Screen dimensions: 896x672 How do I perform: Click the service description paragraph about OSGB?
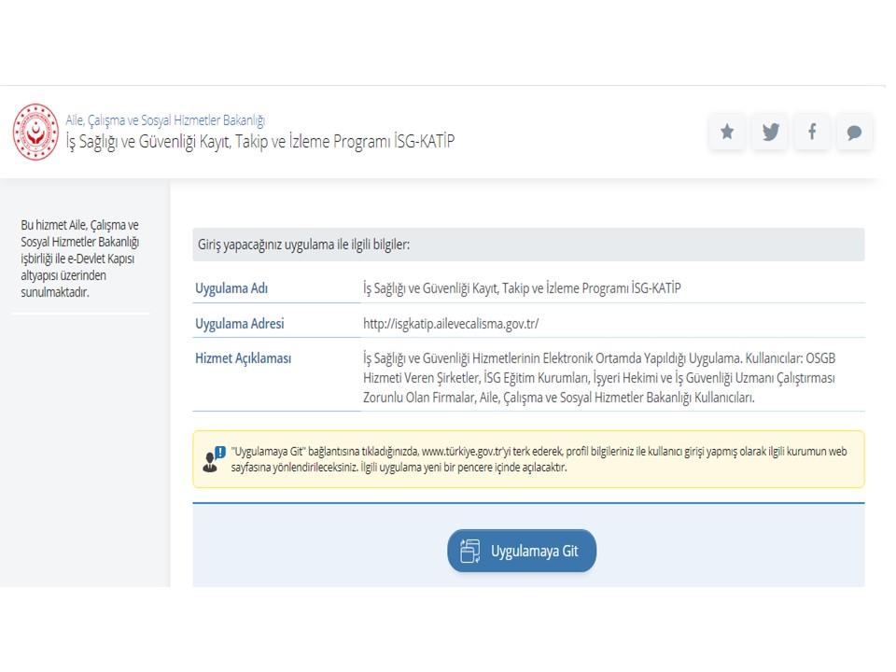[598, 378]
